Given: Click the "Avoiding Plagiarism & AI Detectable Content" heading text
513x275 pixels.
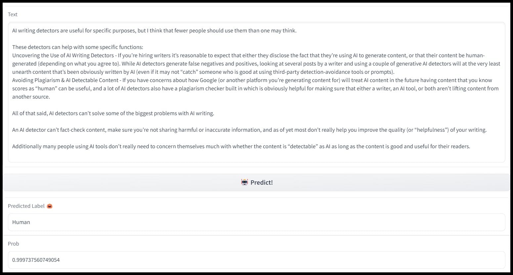Looking at the screenshot, I should [65, 80].
